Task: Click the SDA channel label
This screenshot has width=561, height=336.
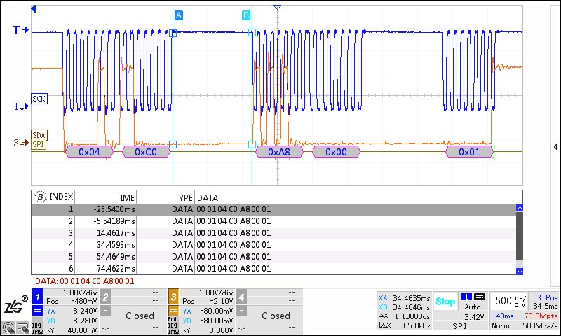Action: tap(39, 135)
